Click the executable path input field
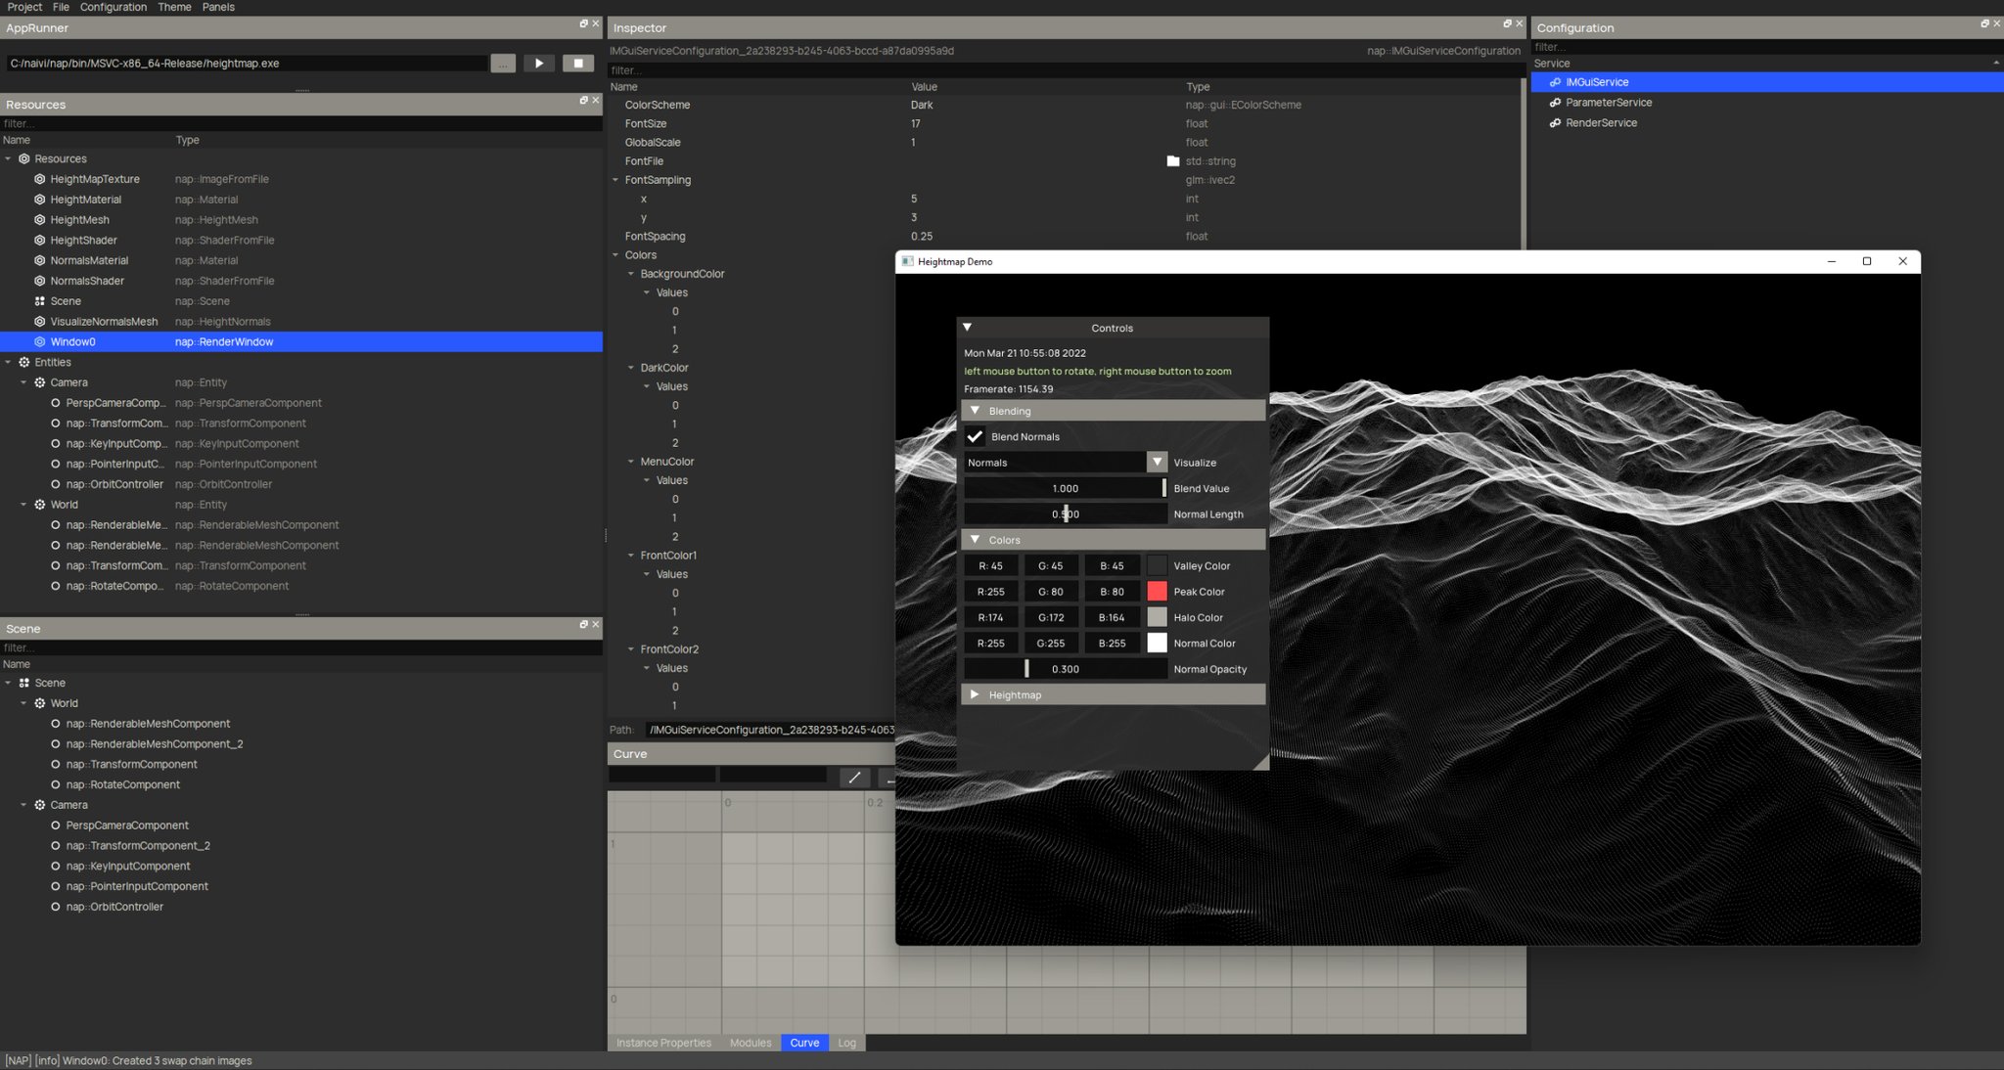 click(245, 64)
